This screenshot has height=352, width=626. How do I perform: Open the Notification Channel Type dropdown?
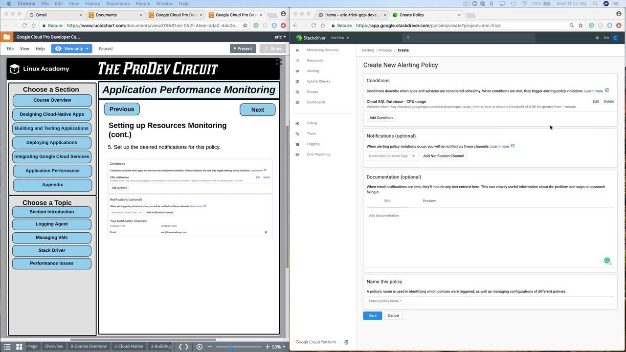(392, 156)
